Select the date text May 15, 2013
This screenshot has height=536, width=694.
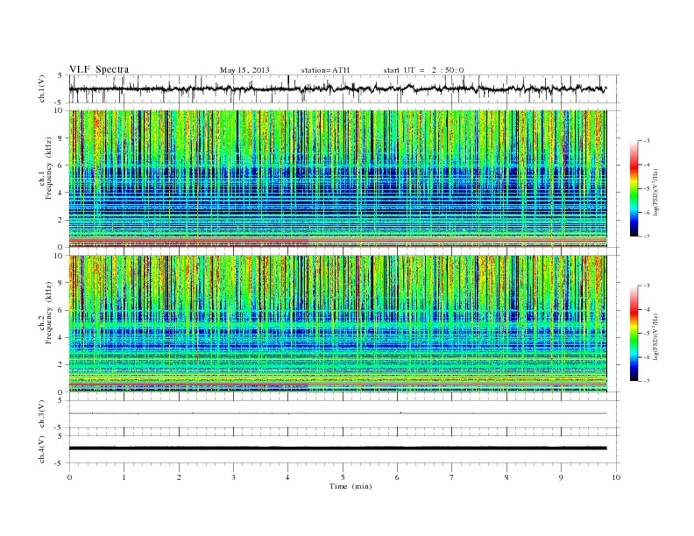click(x=244, y=70)
